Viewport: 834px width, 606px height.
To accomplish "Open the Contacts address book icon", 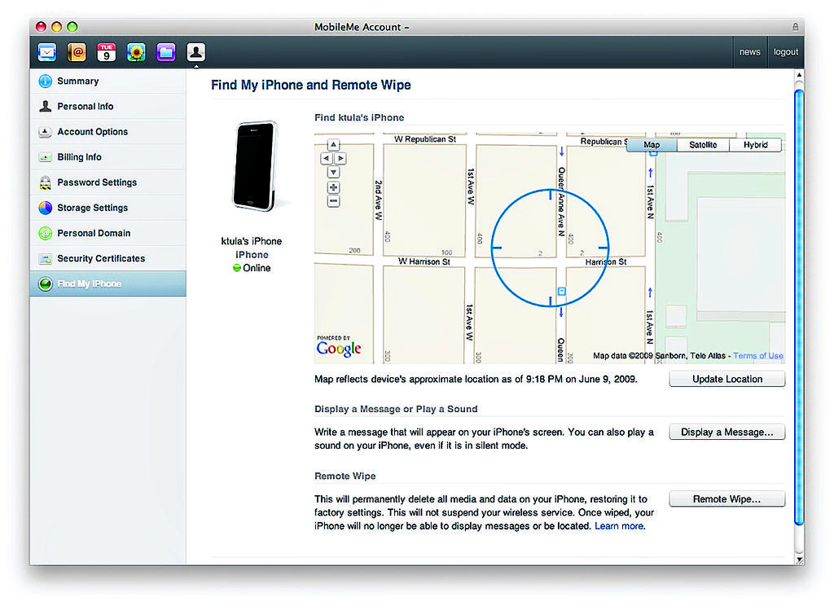I will (77, 52).
